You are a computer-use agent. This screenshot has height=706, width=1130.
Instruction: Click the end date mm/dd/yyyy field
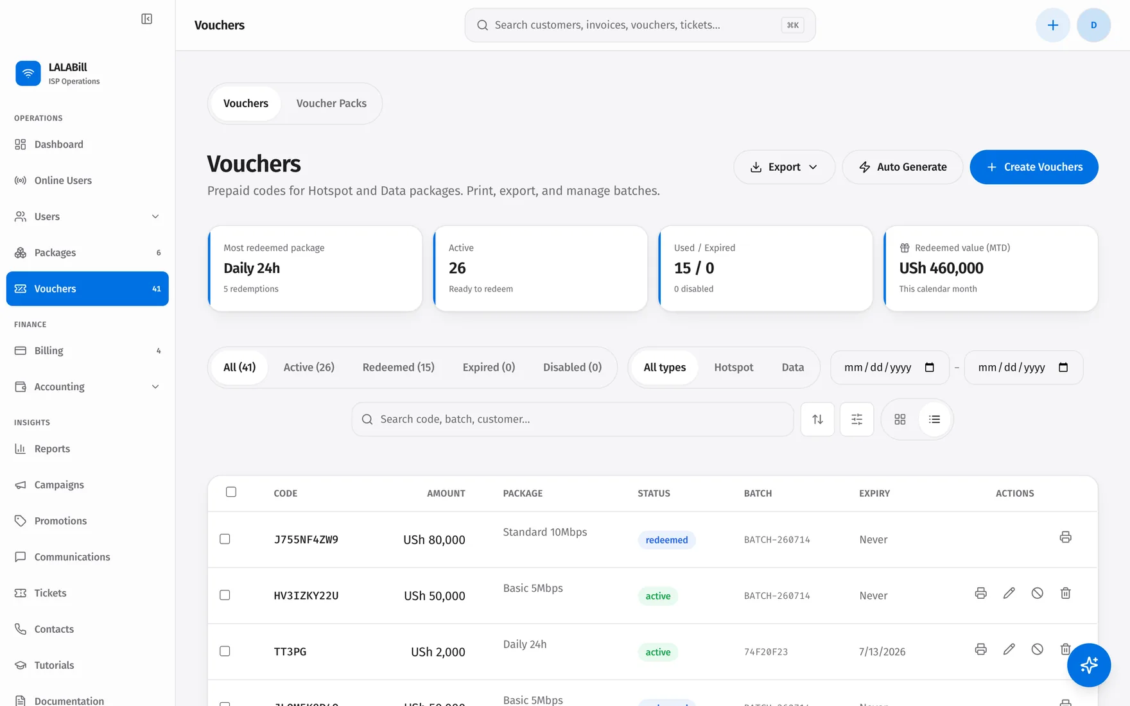(x=1023, y=367)
